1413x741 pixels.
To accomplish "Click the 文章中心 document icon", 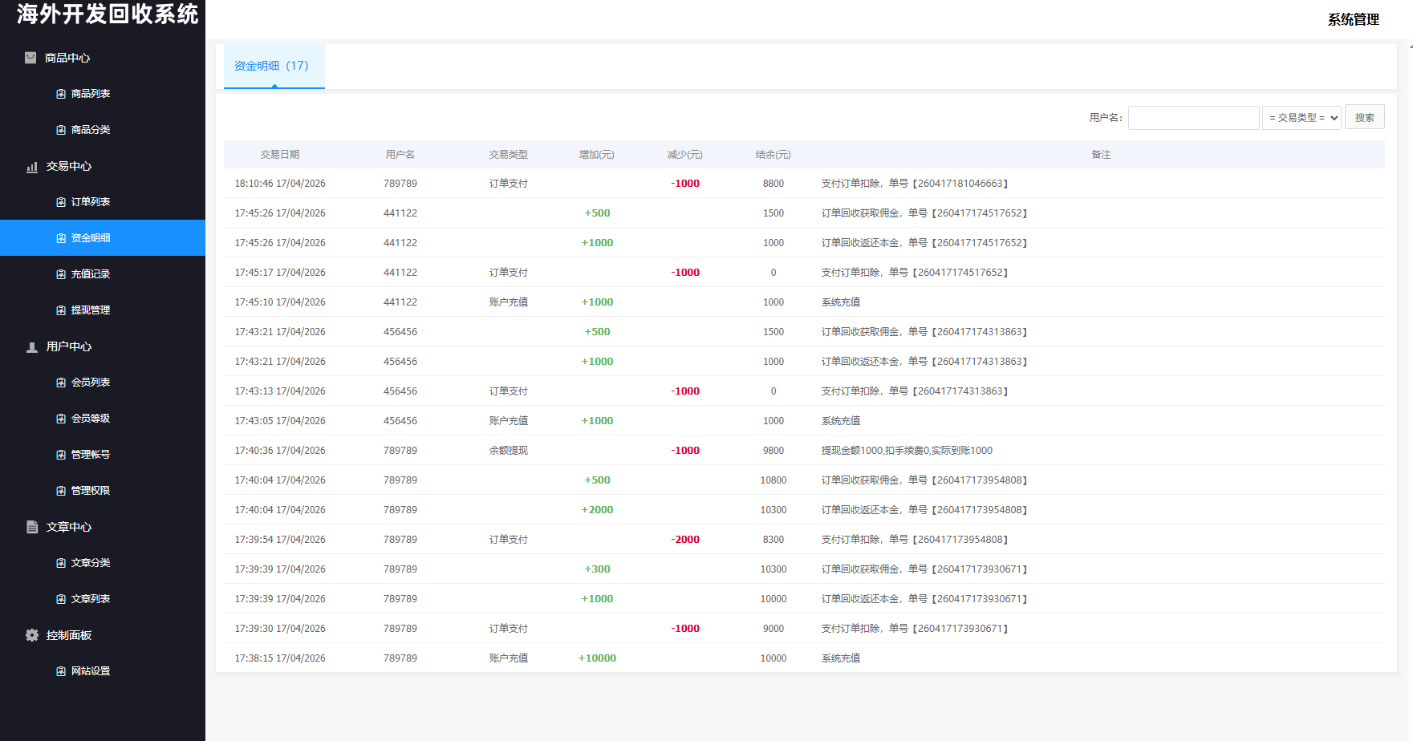I will click(x=31, y=527).
